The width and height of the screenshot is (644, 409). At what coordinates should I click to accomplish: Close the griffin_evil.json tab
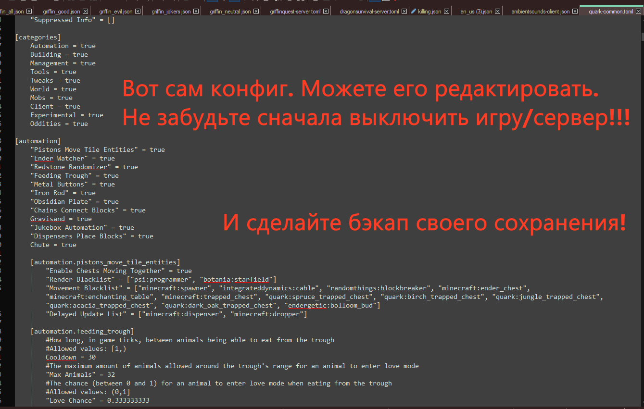[138, 11]
